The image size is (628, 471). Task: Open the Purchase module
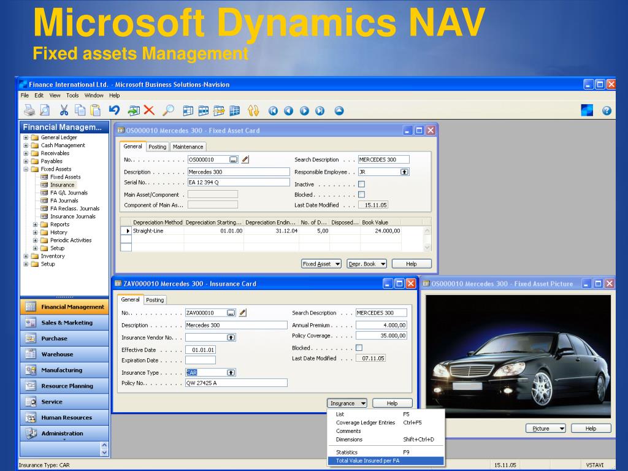click(64, 339)
